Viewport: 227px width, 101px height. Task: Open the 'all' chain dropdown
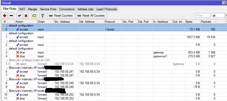[218, 16]
